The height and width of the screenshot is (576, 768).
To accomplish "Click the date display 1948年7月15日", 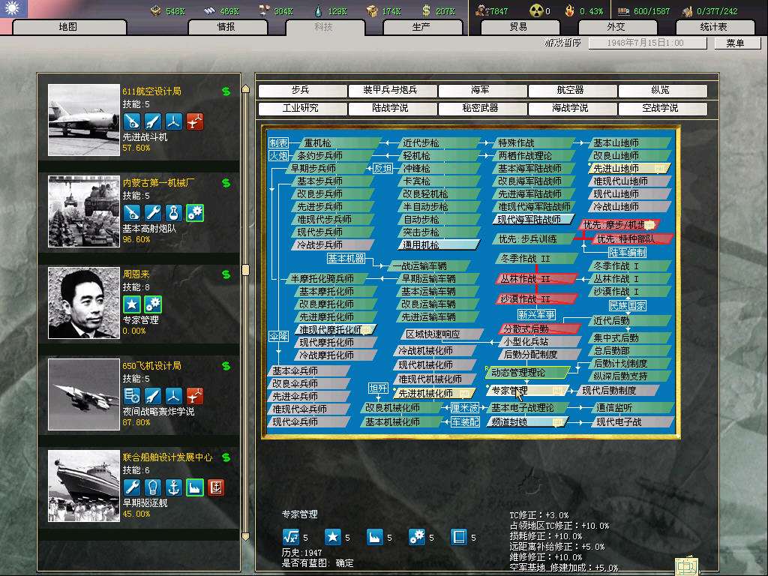I will [x=646, y=43].
